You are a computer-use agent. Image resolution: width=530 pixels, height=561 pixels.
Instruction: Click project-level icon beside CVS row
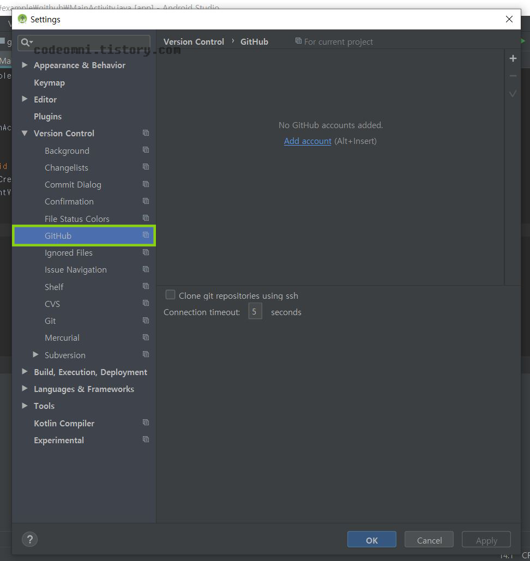pos(146,303)
